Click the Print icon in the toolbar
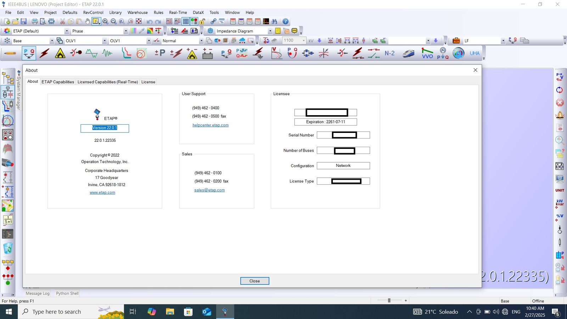This screenshot has height=319, width=567. 35,22
